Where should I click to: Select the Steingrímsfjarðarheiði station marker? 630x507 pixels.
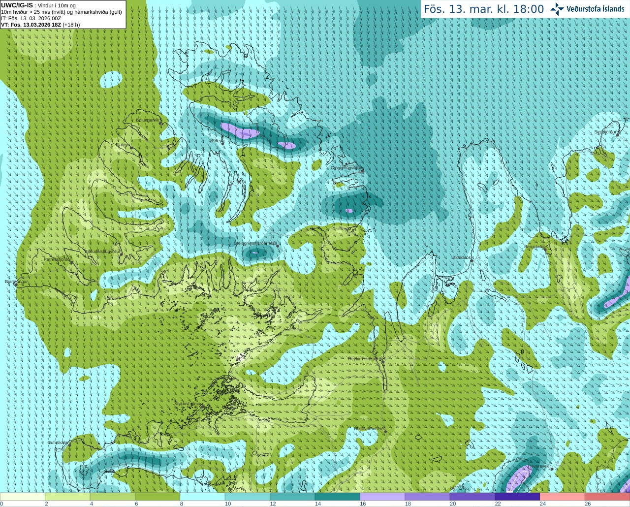click(278, 246)
